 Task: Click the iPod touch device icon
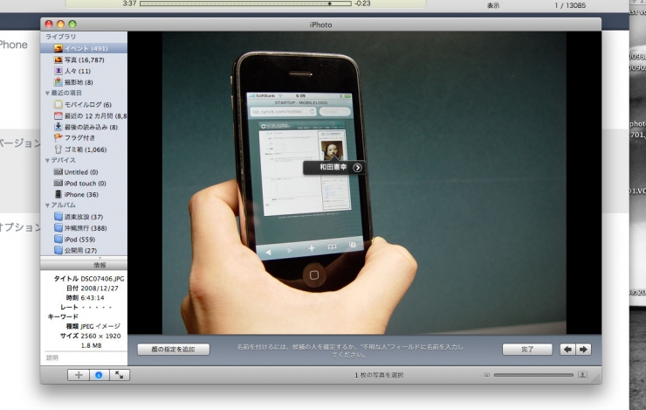(58, 183)
